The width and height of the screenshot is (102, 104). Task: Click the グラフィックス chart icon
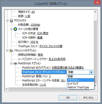coord(11,20)
